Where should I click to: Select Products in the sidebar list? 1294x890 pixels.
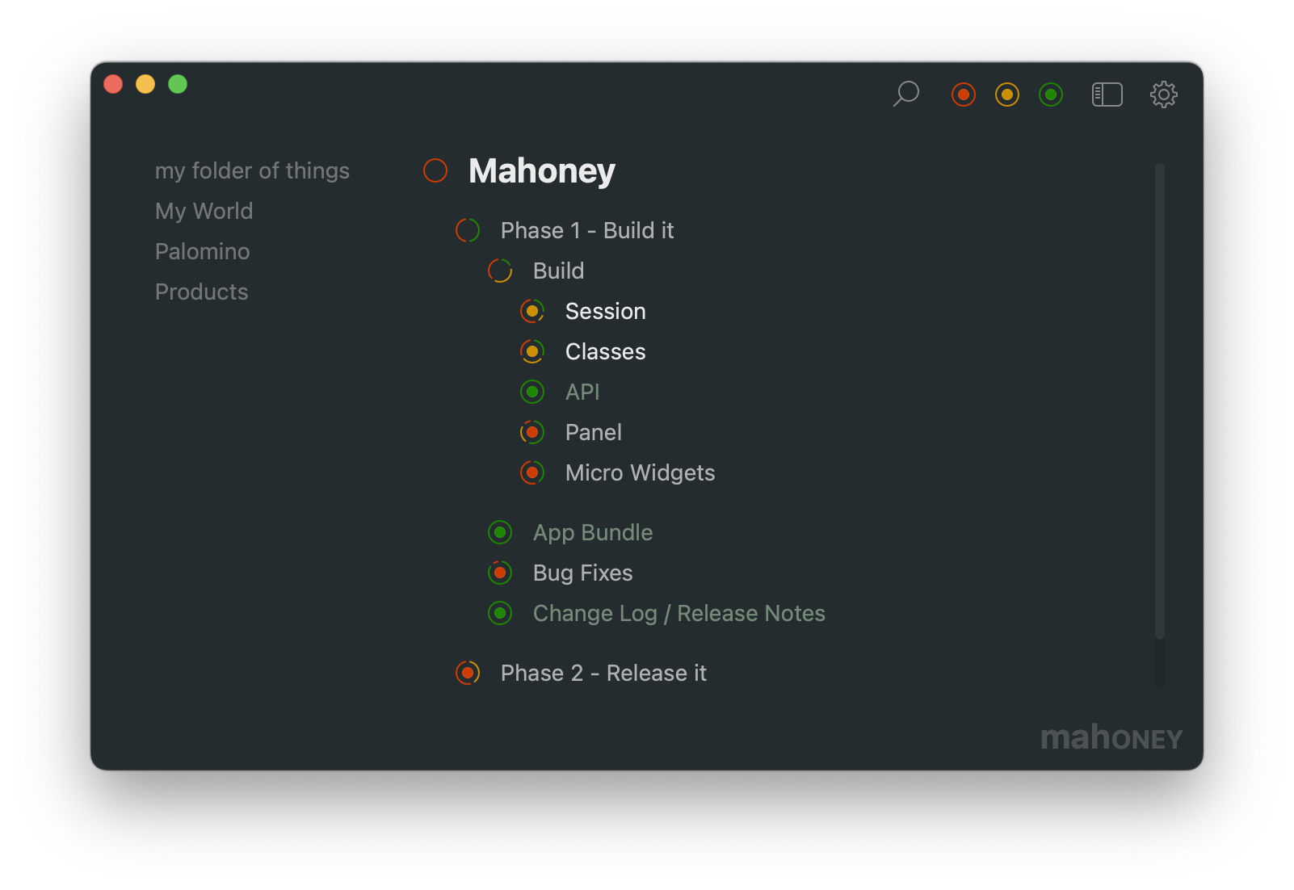coord(201,292)
